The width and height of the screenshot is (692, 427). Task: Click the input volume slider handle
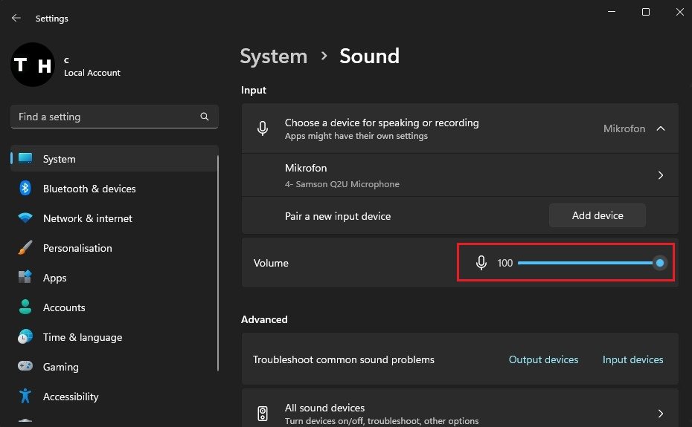pyautogui.click(x=659, y=263)
